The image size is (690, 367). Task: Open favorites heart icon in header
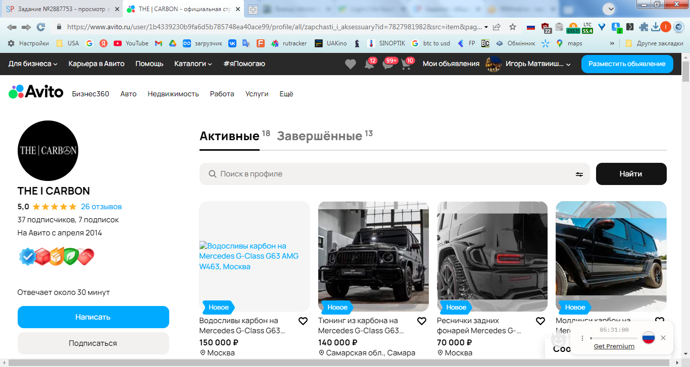(x=351, y=64)
